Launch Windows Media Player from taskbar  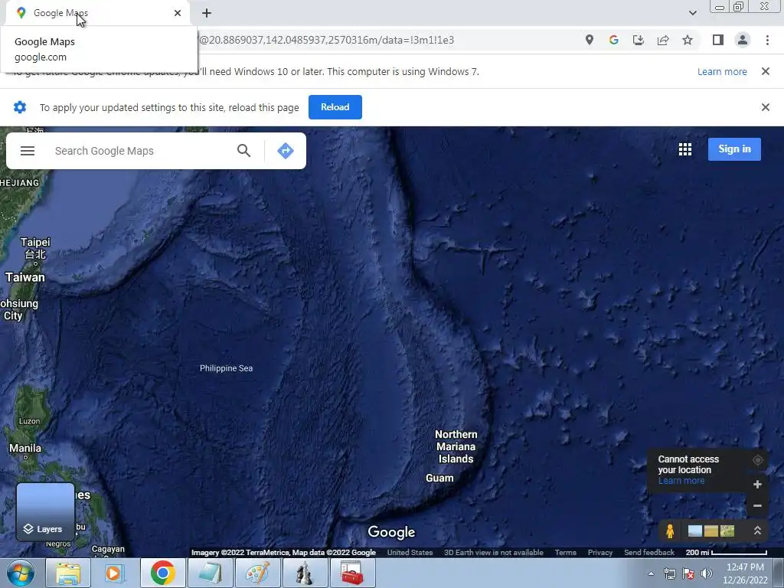114,573
